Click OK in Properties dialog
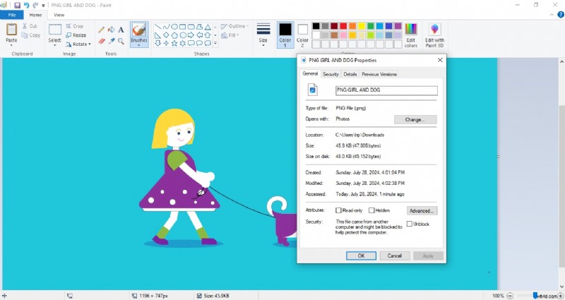 point(361,256)
